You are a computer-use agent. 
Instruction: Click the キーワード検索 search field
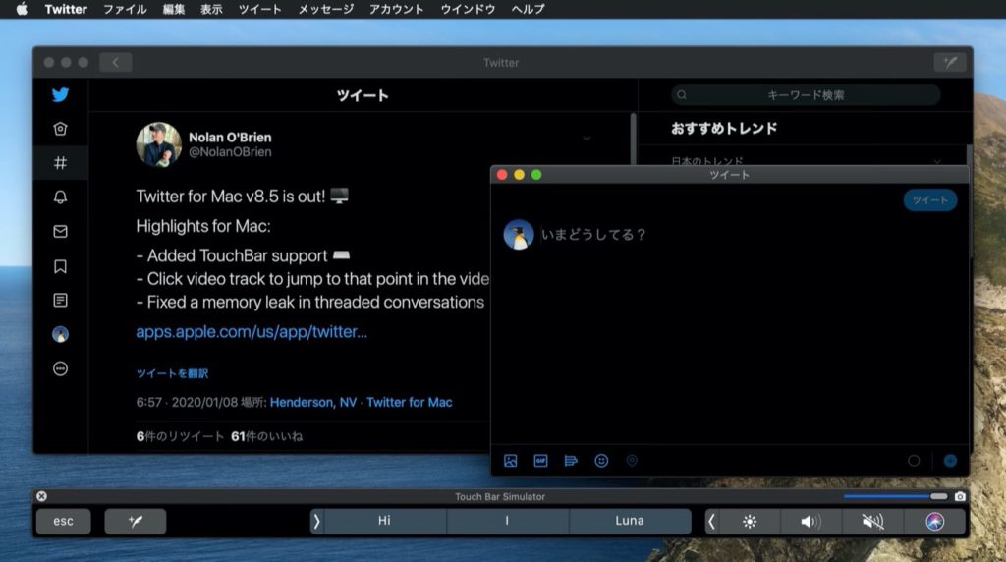click(806, 95)
